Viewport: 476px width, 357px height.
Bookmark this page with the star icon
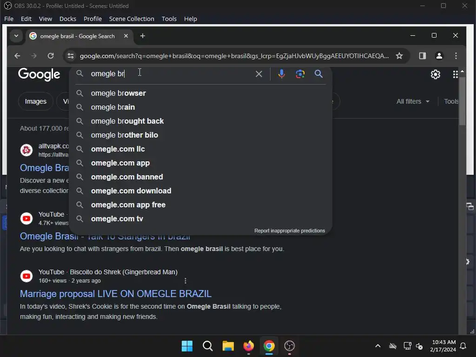point(399,56)
